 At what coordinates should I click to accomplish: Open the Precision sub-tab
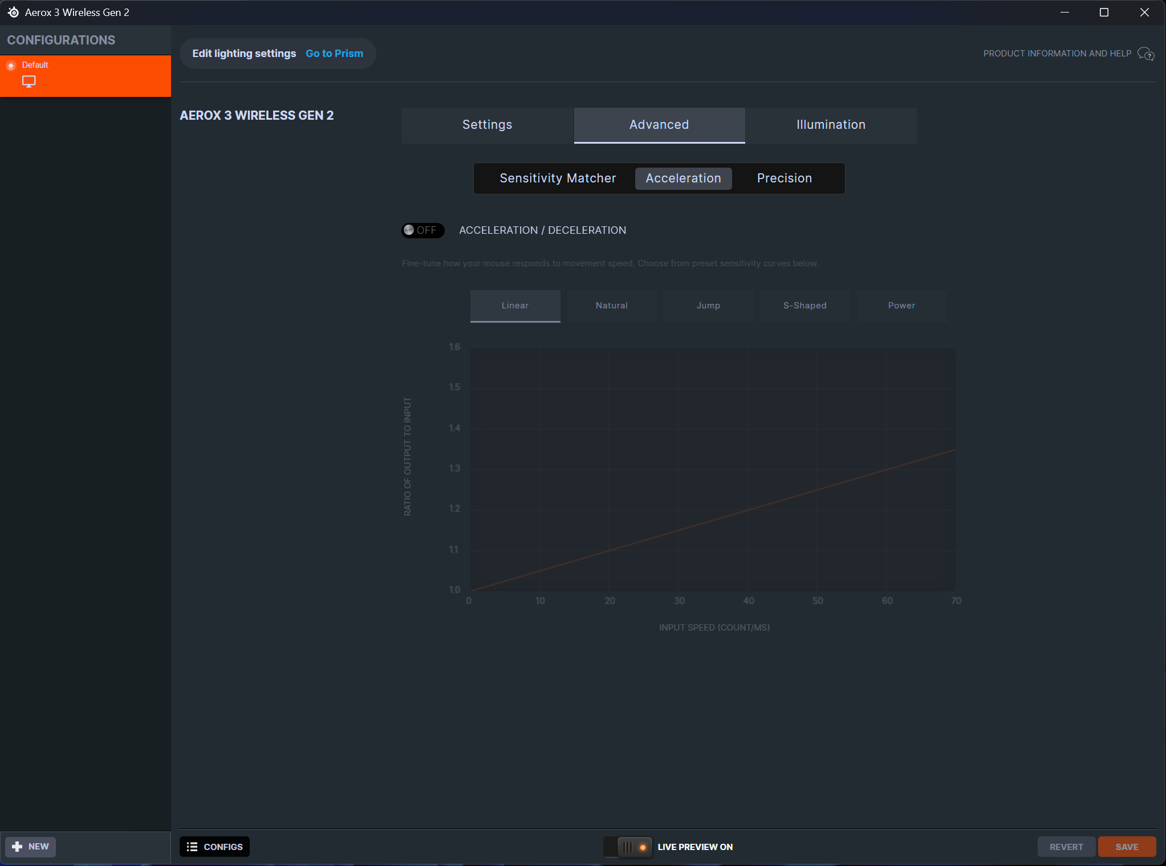784,178
